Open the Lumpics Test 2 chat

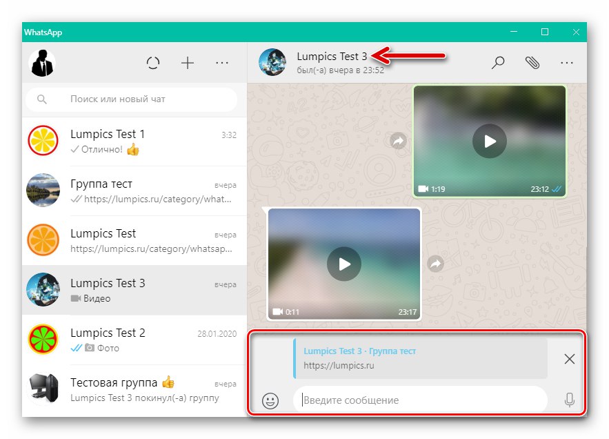[134, 340]
